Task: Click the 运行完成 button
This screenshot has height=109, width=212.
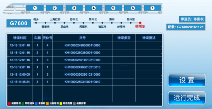Action: (x=187, y=98)
